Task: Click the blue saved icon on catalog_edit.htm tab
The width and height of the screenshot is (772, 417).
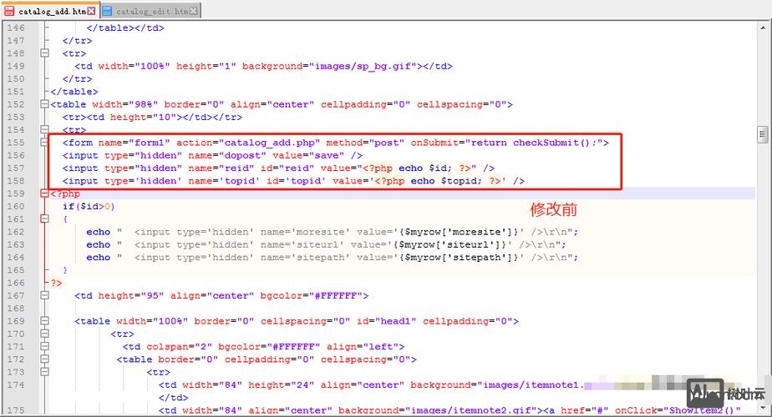Action: pyautogui.click(x=107, y=11)
